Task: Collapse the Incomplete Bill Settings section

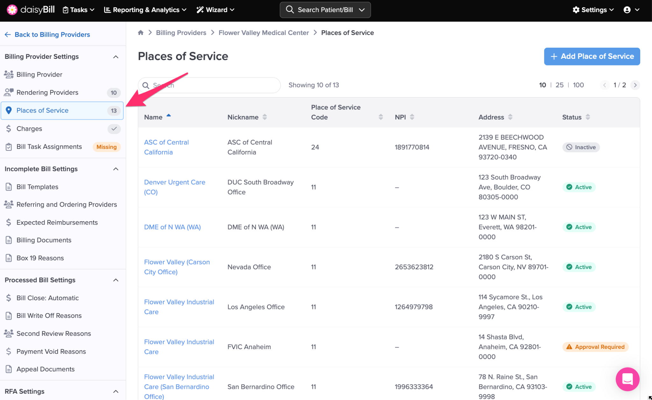Action: 116,169
